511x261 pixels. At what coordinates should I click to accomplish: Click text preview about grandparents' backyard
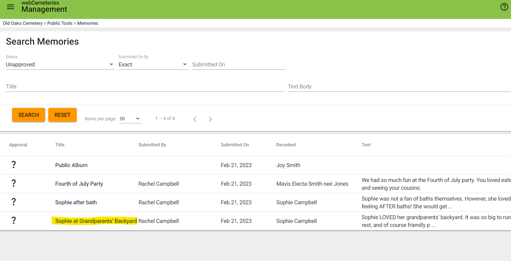(436, 221)
